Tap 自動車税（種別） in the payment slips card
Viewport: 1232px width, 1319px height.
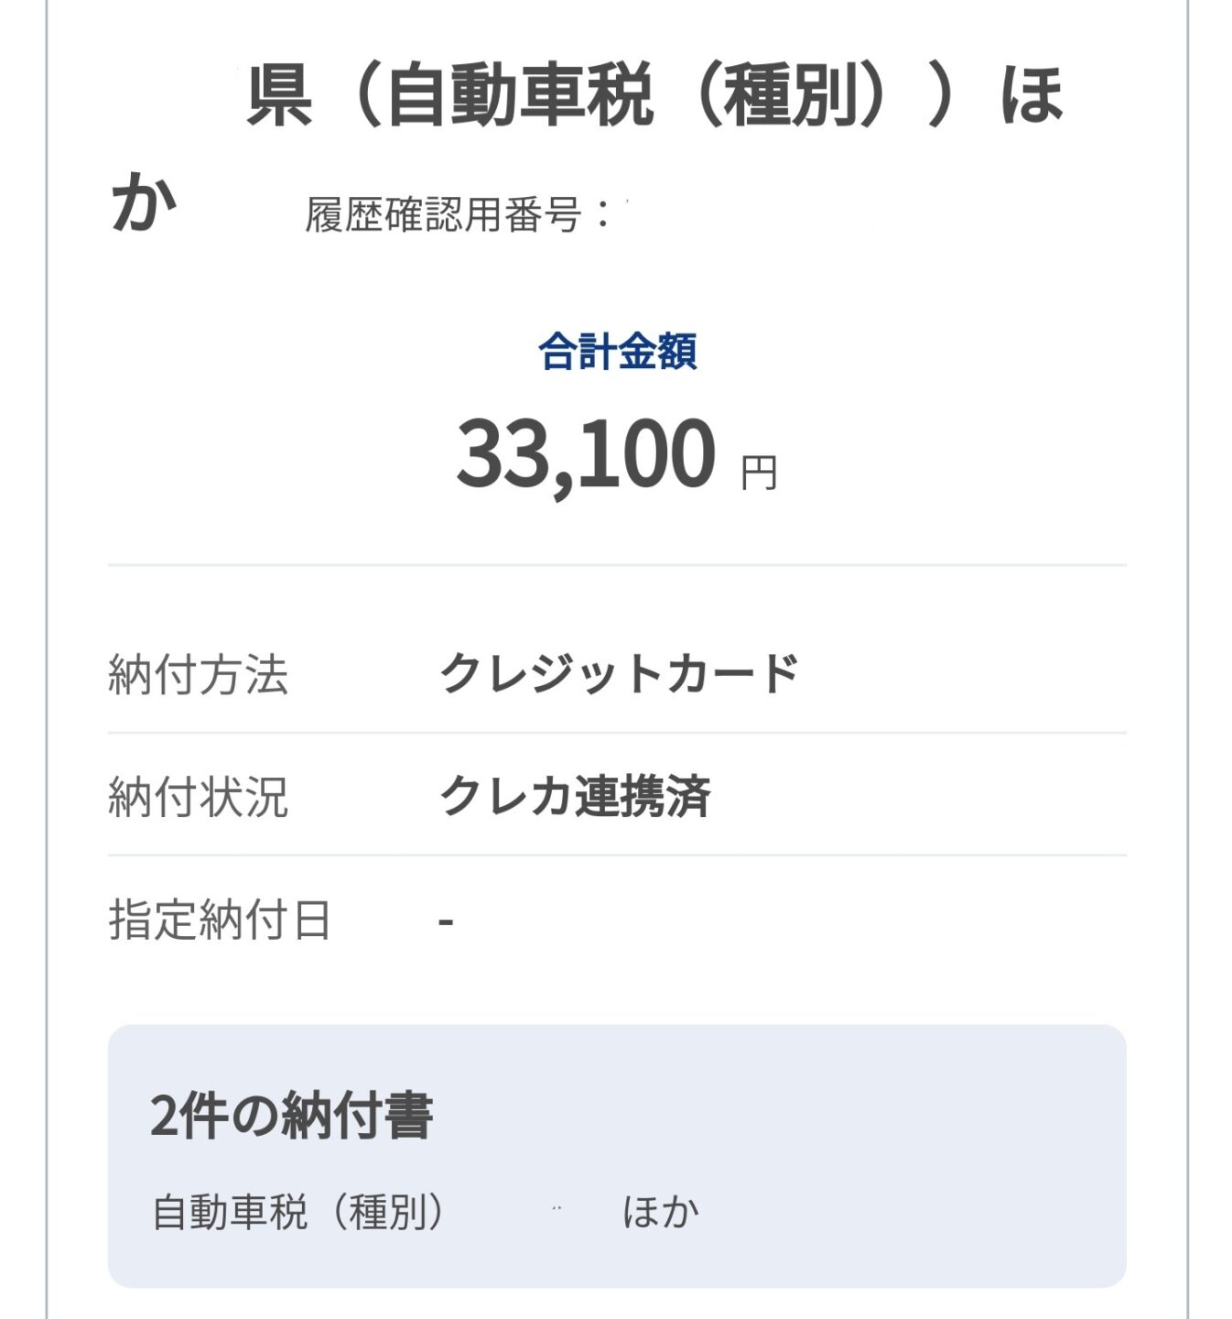[x=298, y=1212]
